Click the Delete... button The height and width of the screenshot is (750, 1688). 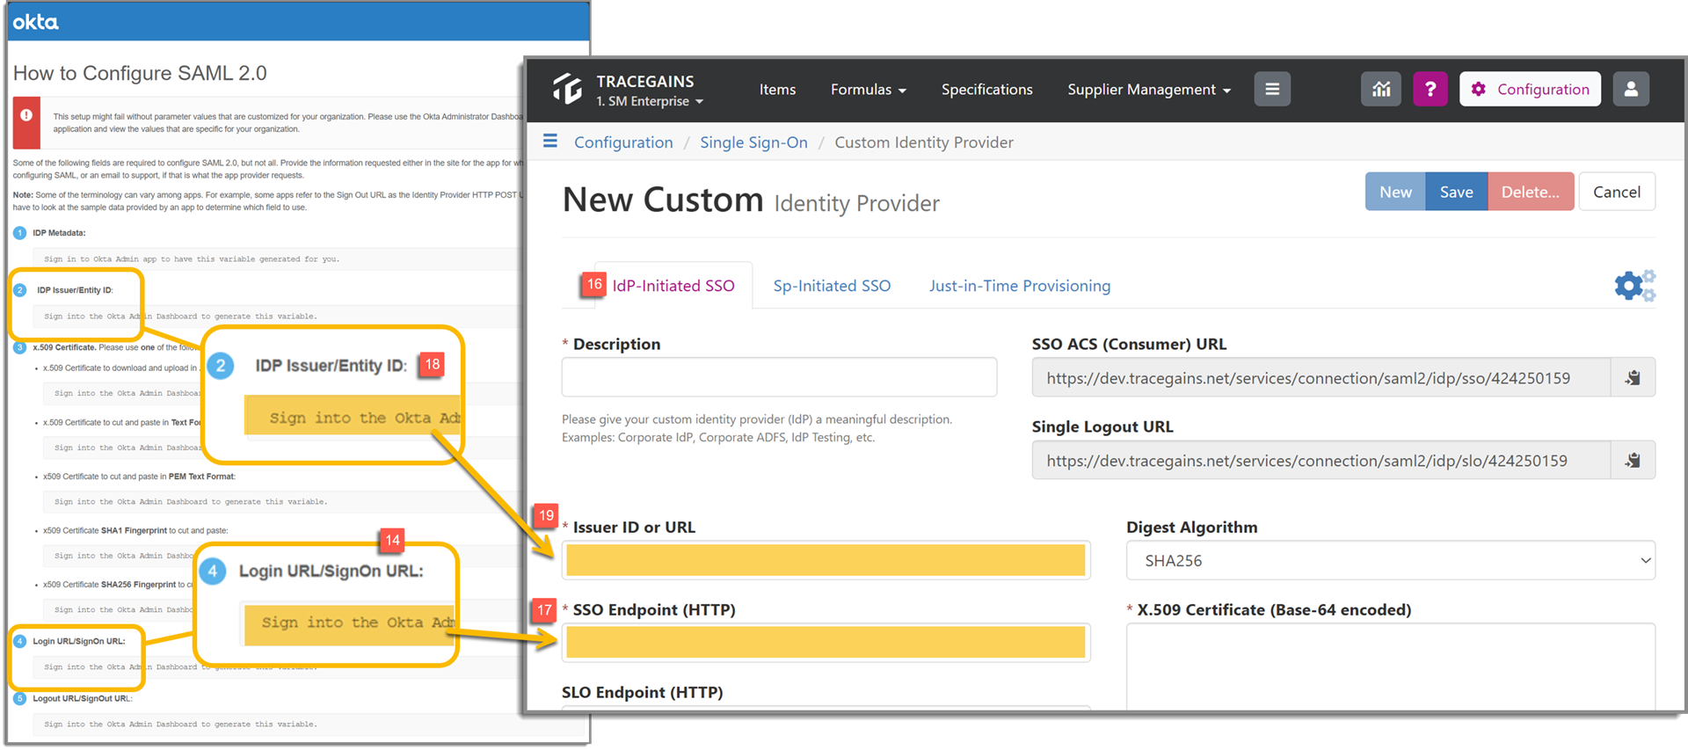click(1530, 192)
